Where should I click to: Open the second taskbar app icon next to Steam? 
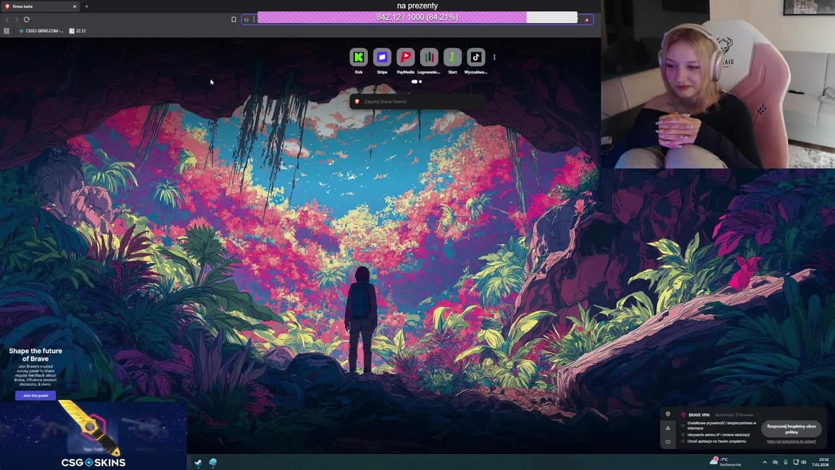213,463
